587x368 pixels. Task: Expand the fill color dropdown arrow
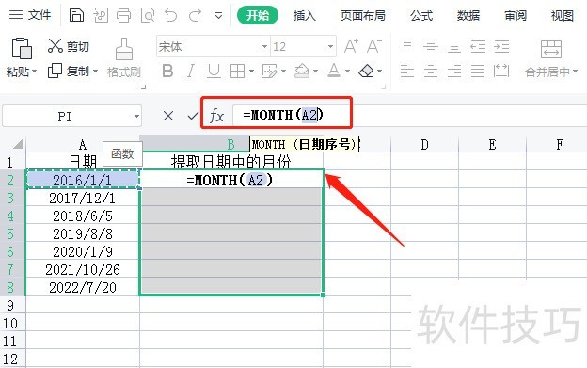click(315, 71)
